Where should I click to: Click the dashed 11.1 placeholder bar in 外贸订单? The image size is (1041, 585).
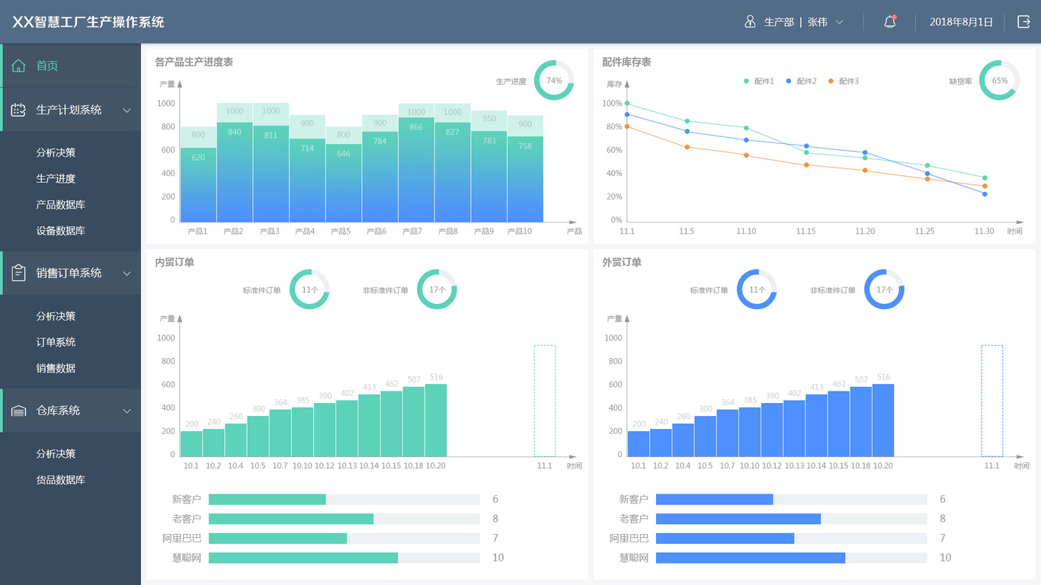point(992,401)
